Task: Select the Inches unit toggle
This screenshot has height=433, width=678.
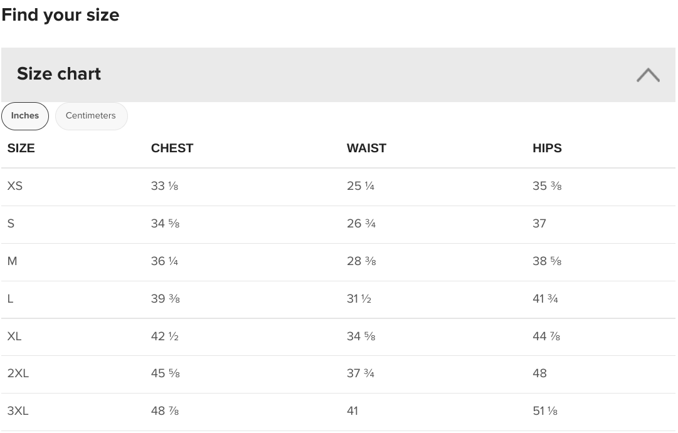Action: coord(25,116)
